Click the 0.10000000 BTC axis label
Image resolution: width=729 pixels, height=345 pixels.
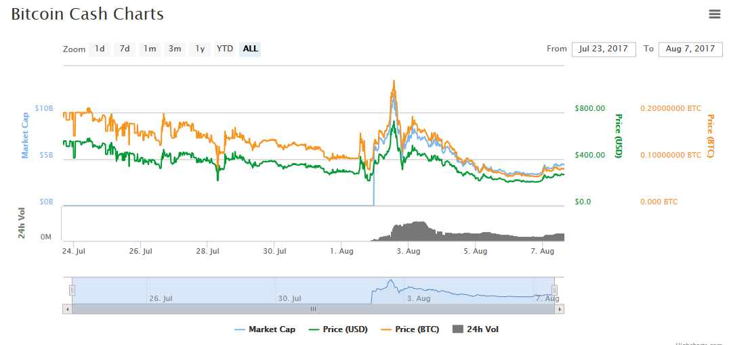tap(671, 155)
